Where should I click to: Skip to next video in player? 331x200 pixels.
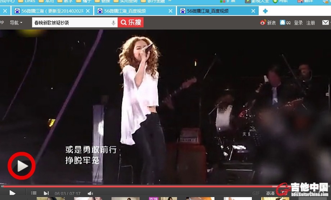tap(46, 193)
